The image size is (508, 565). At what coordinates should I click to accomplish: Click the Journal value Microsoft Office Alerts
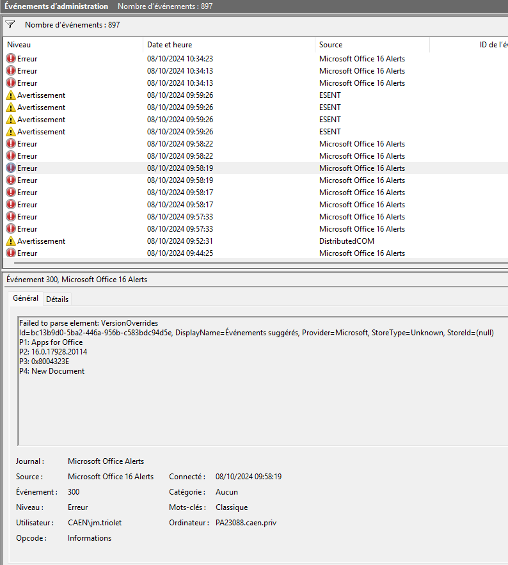click(106, 461)
